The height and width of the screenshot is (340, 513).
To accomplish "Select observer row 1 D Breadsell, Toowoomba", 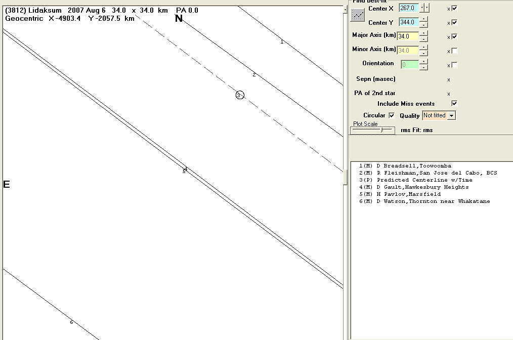I will [405, 166].
